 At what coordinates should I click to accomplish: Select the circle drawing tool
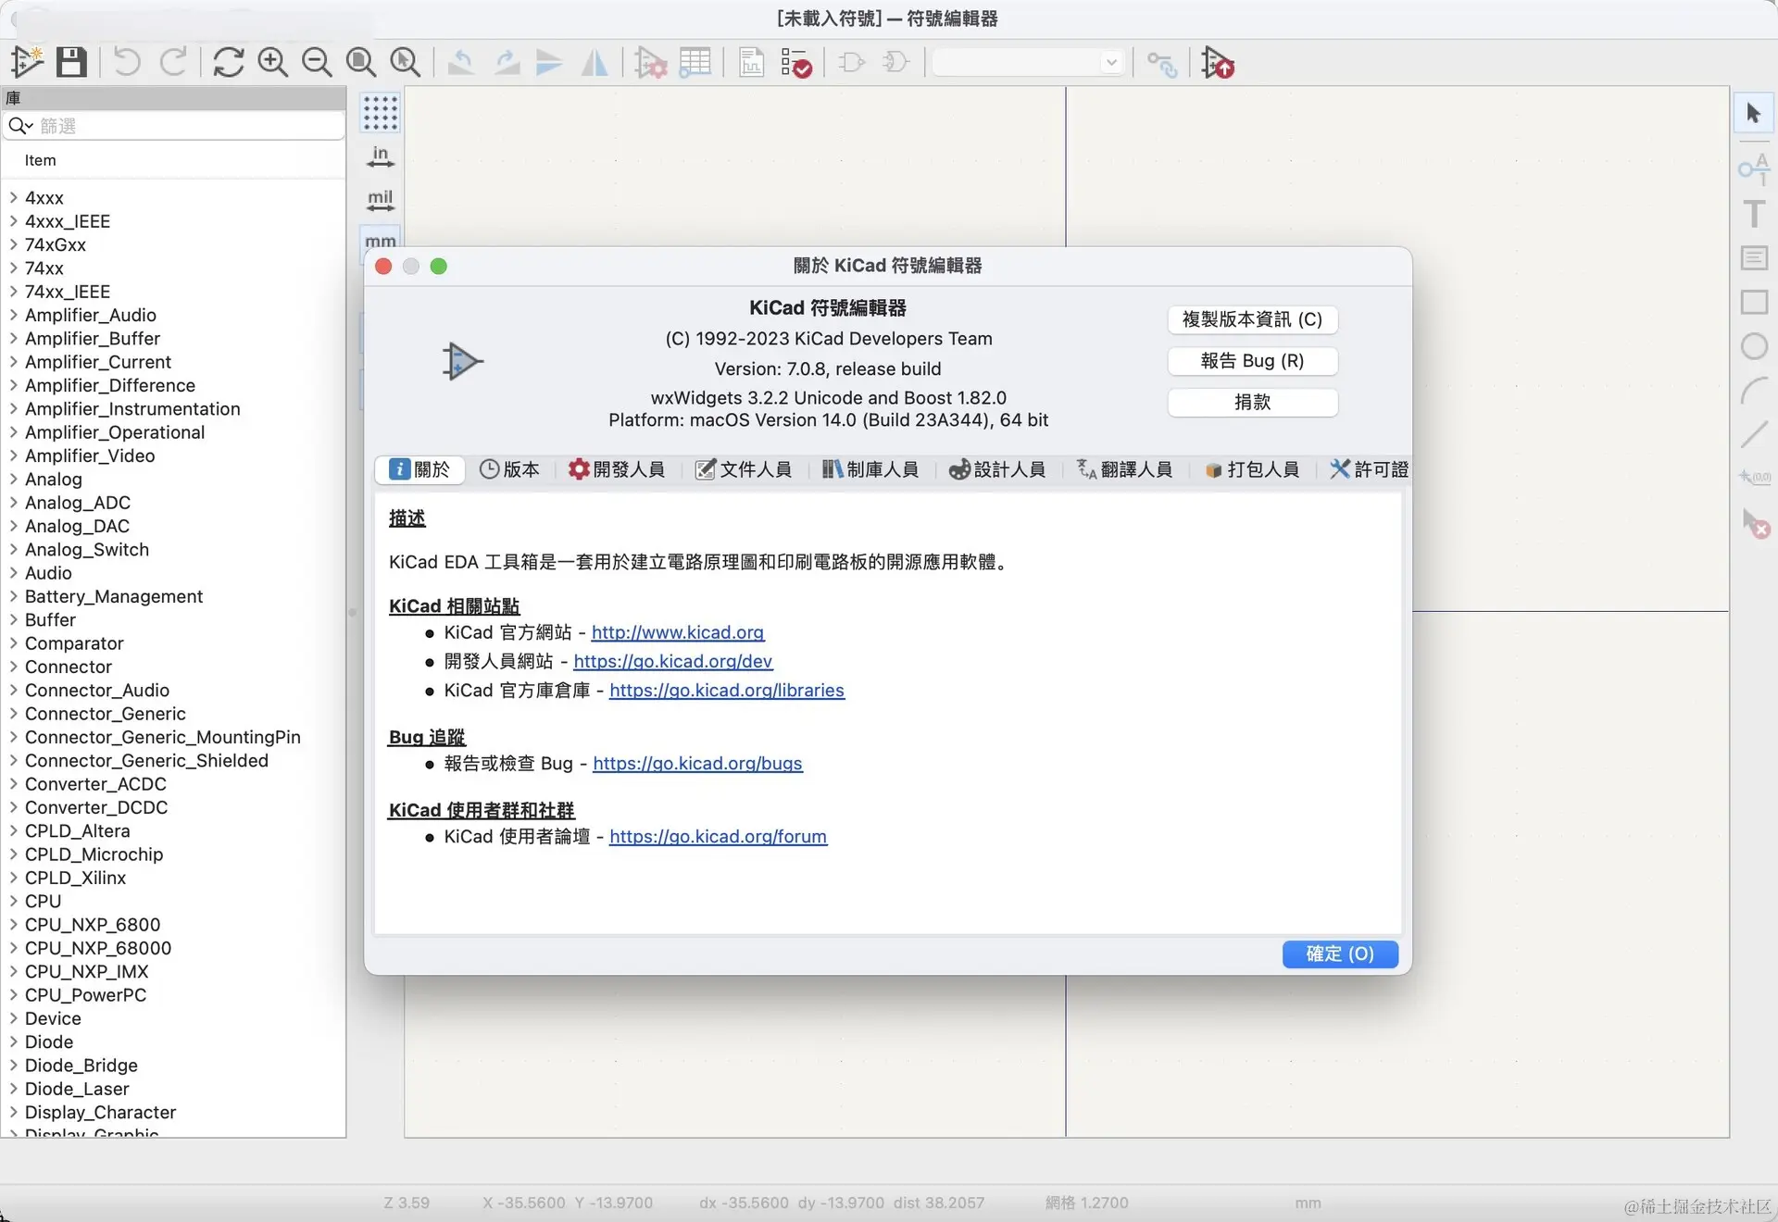(1754, 347)
